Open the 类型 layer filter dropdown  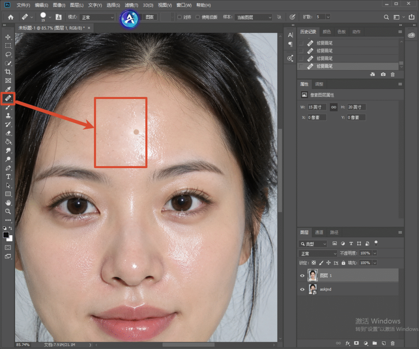tap(313, 244)
